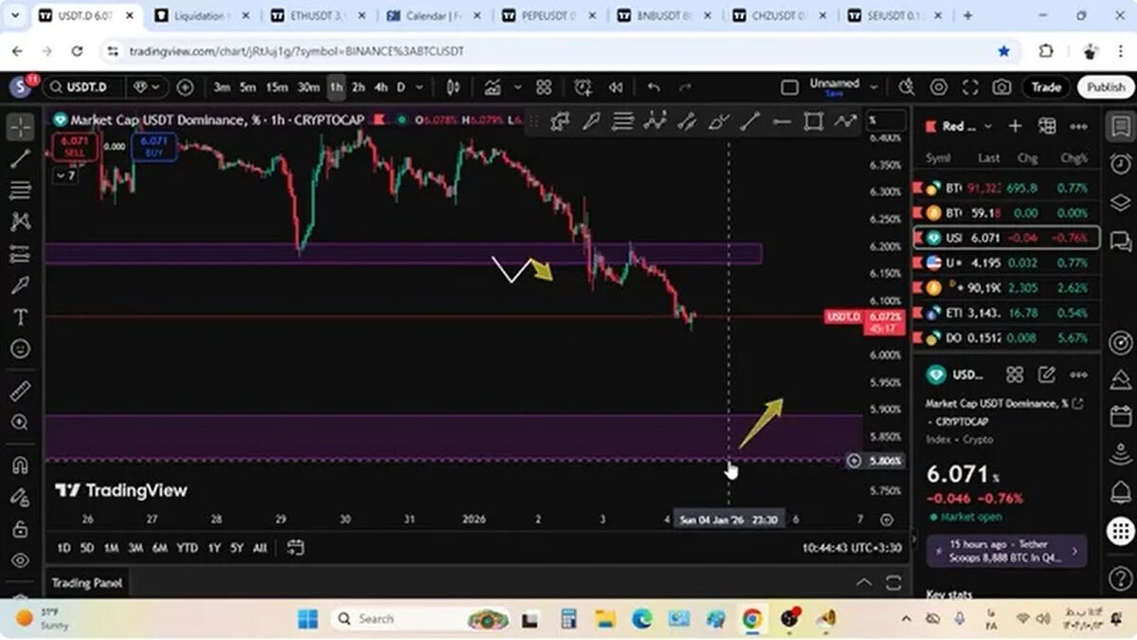This screenshot has height=640, width=1137.
Task: Open the Trading Panel tab
Action: [x=86, y=583]
